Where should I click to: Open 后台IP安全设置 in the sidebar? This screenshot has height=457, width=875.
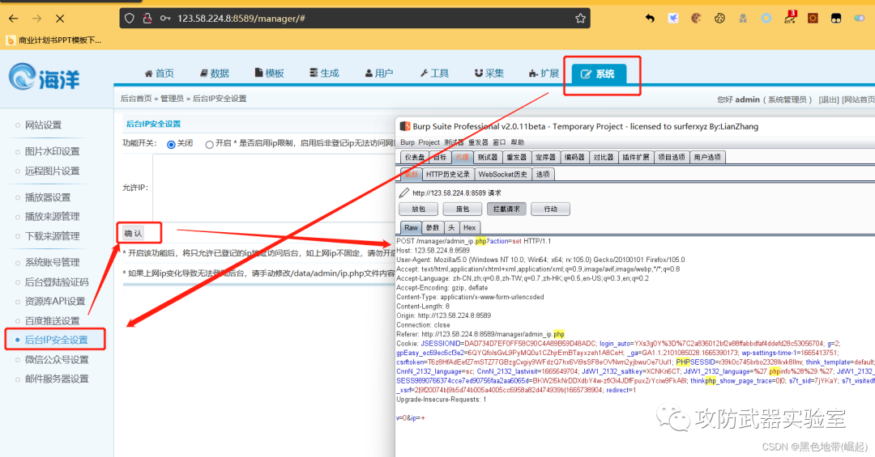(x=57, y=340)
